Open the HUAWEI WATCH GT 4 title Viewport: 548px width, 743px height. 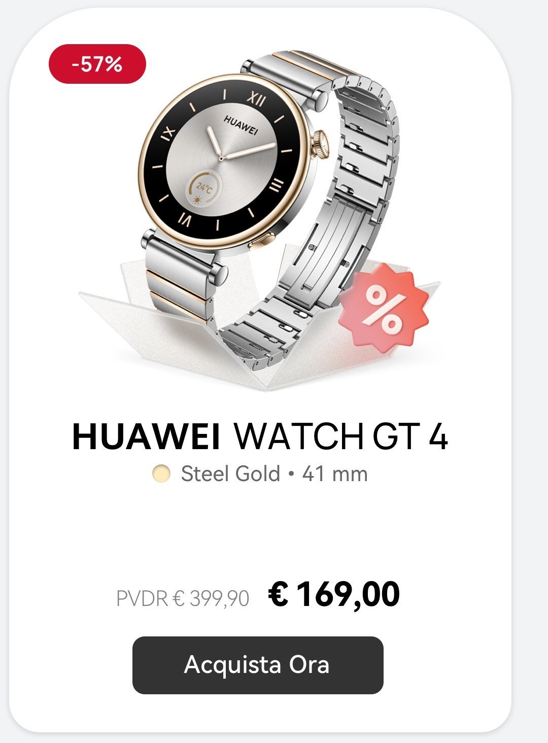260,436
